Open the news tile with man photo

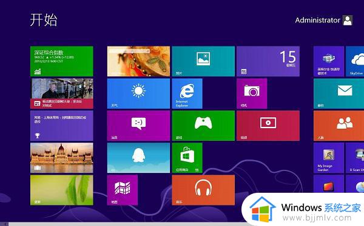[62, 94]
